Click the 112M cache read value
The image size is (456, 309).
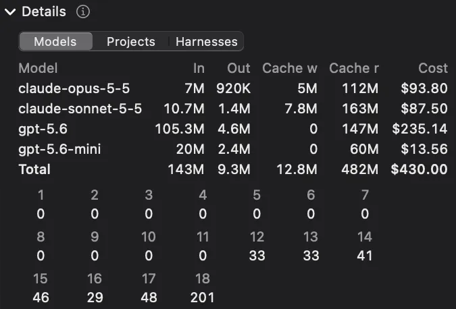360,88
